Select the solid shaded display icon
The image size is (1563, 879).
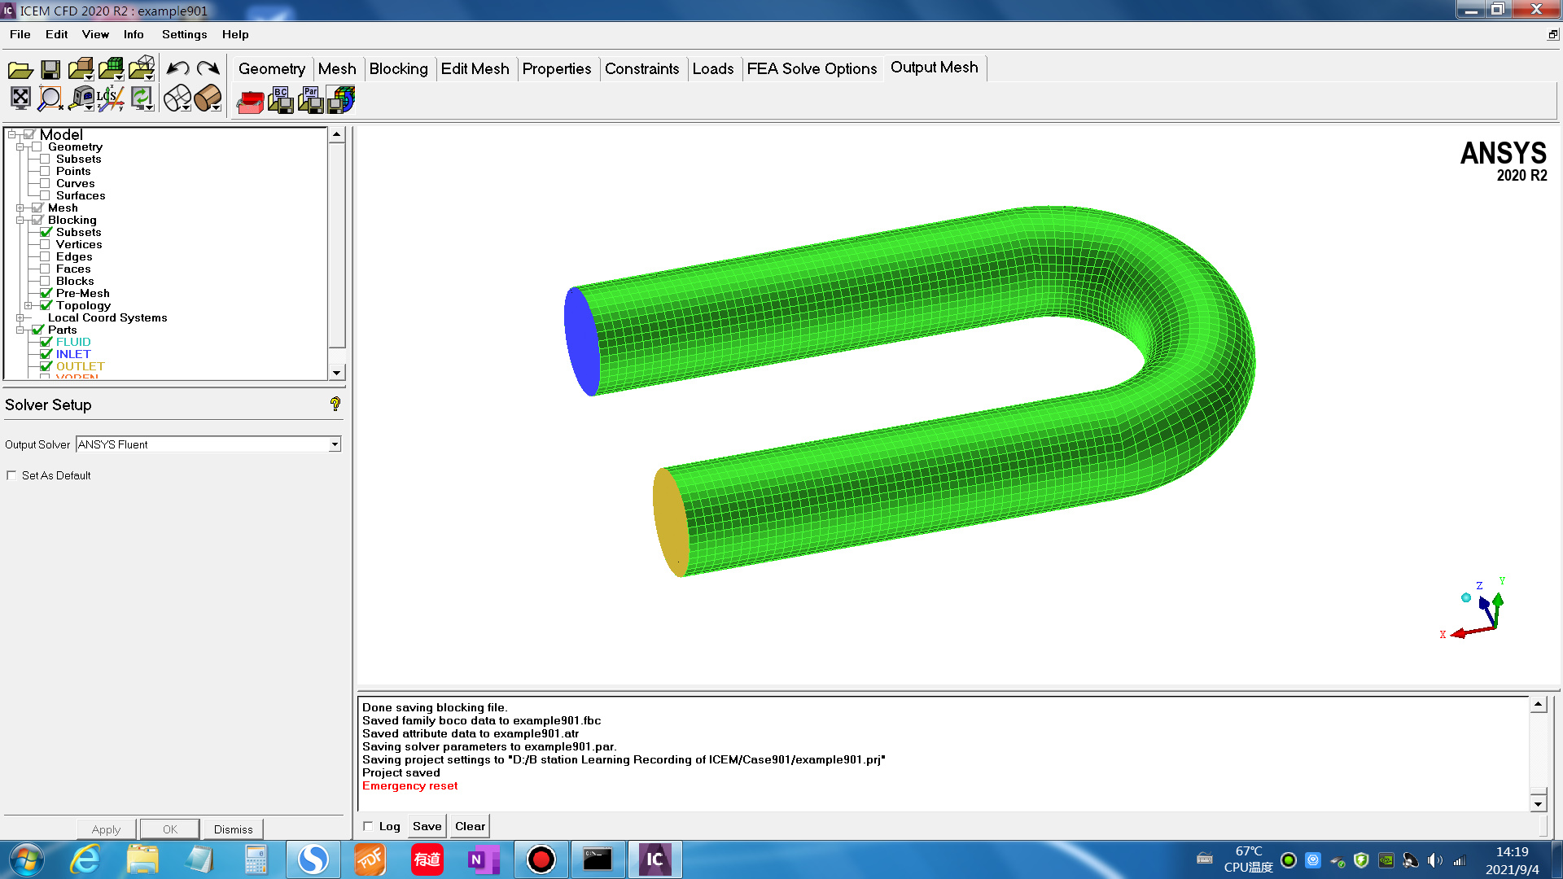pyautogui.click(x=208, y=98)
